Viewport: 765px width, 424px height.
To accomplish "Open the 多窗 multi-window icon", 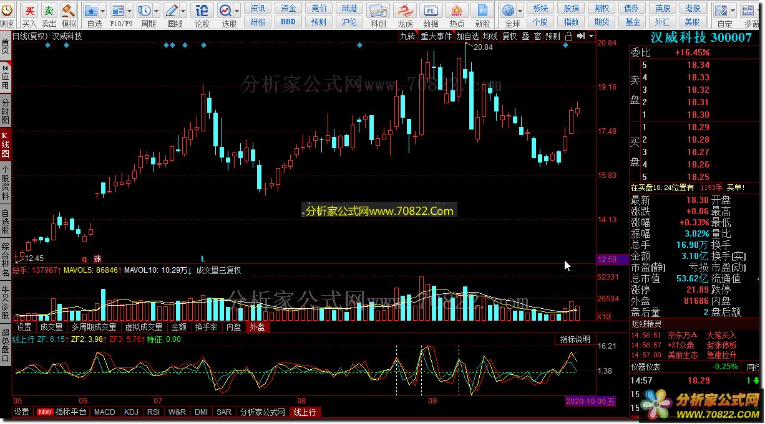I will (x=747, y=11).
